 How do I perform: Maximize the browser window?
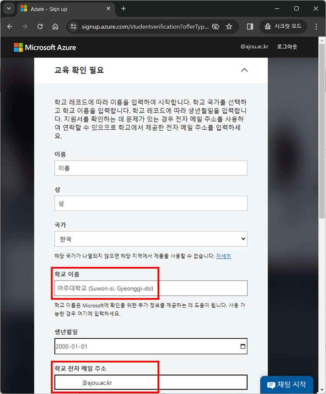tap(296, 8)
